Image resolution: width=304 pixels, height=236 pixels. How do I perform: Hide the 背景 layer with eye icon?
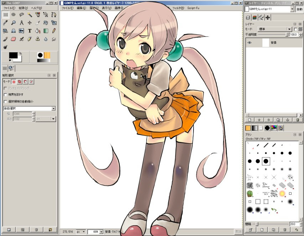click(250, 43)
